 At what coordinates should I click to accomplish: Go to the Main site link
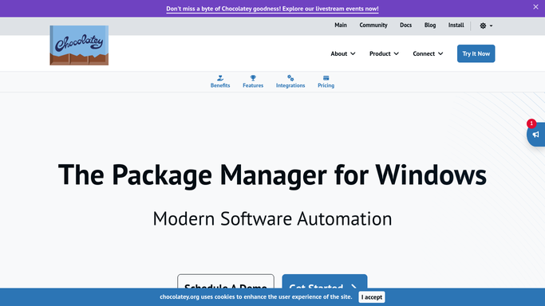(341, 25)
